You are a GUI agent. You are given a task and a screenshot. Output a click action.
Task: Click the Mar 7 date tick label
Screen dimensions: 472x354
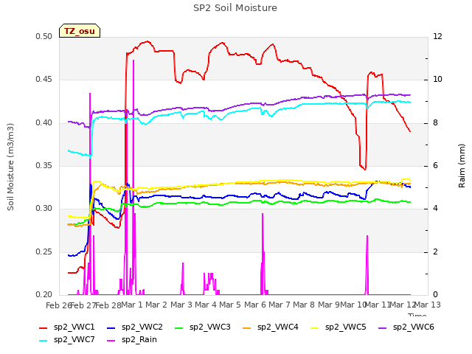(x=280, y=305)
